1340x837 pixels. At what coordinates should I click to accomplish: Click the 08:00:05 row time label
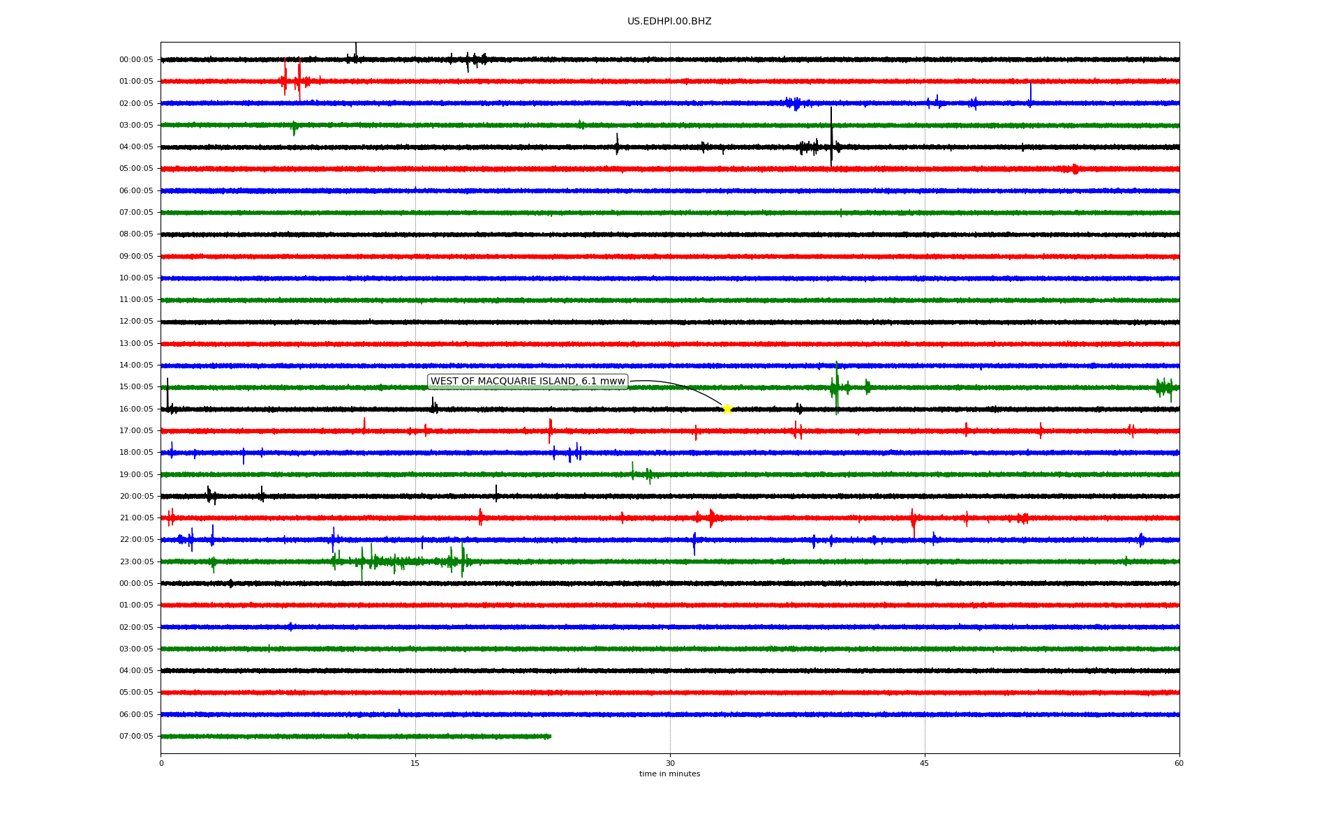(136, 234)
